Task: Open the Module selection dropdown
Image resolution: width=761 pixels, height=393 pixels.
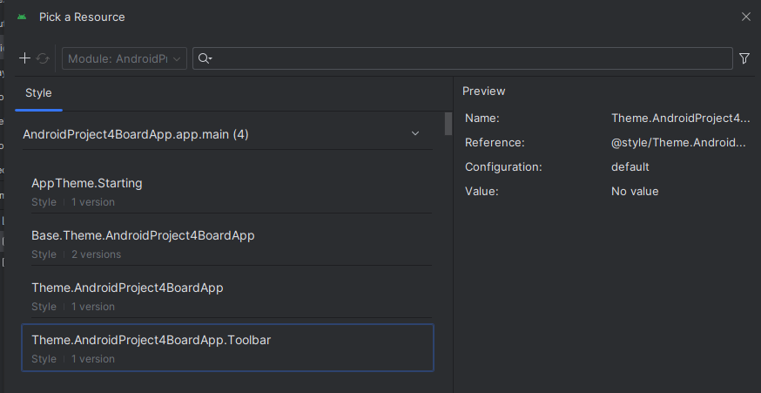Action: click(125, 58)
